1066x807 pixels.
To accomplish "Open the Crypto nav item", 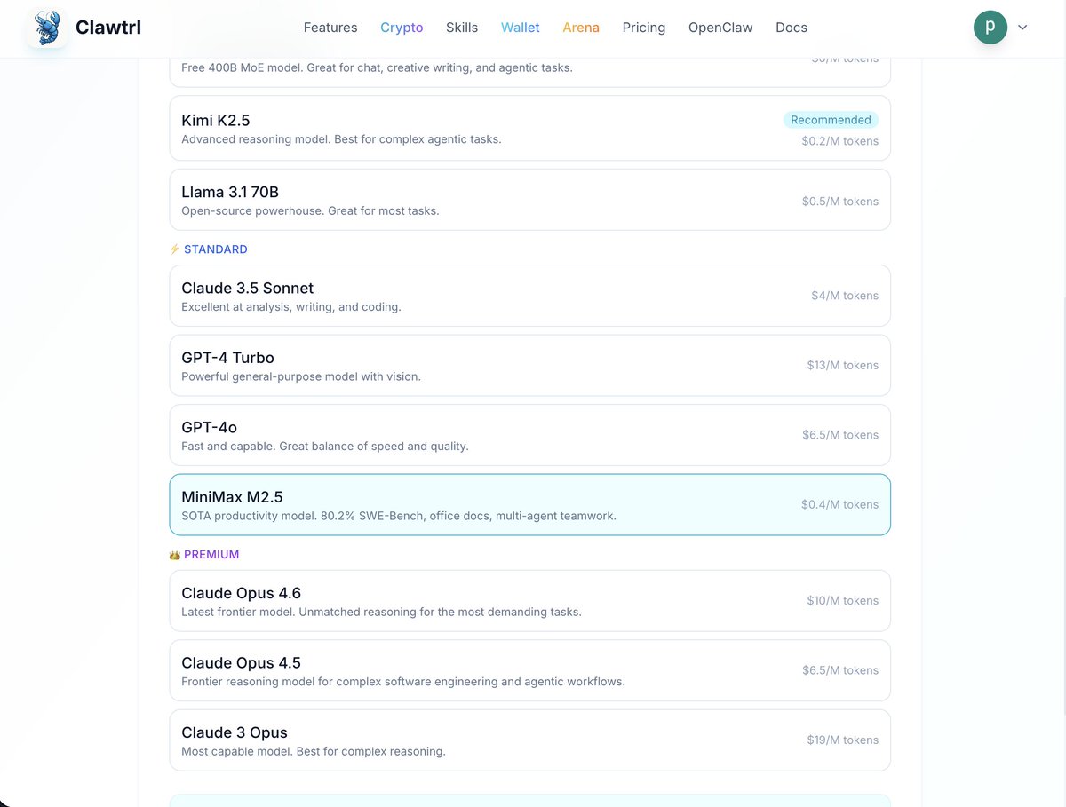I will 402,28.
